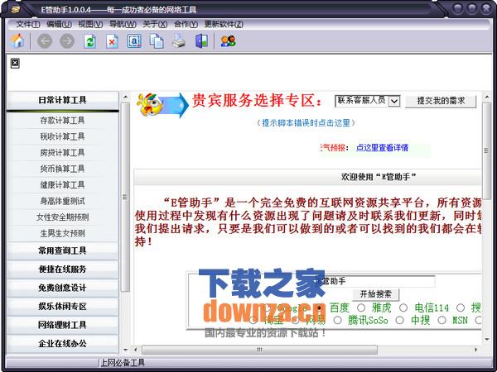Screen dimensions: 497x372
Task: Click the 开始搜索 button
Action: 375,294
